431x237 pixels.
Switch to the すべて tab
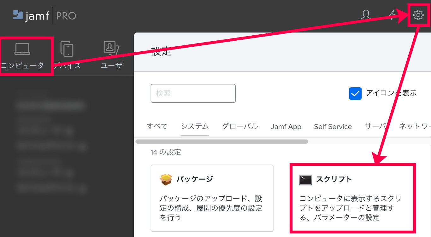[x=157, y=126]
